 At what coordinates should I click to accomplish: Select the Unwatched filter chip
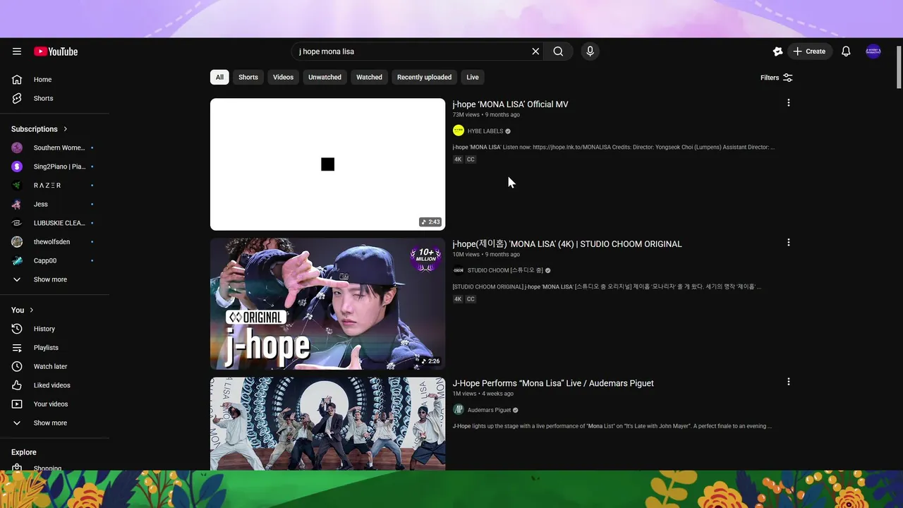[x=325, y=78]
